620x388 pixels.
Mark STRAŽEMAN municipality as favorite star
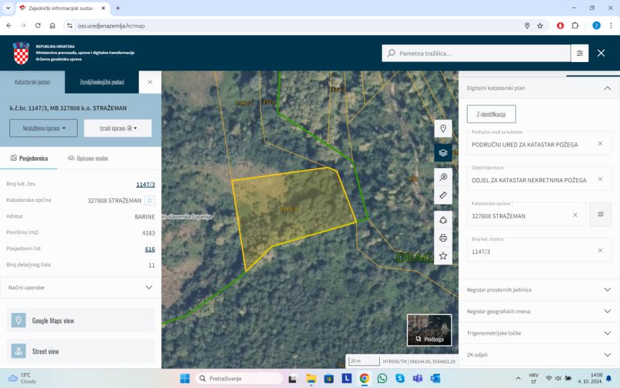(x=150, y=200)
